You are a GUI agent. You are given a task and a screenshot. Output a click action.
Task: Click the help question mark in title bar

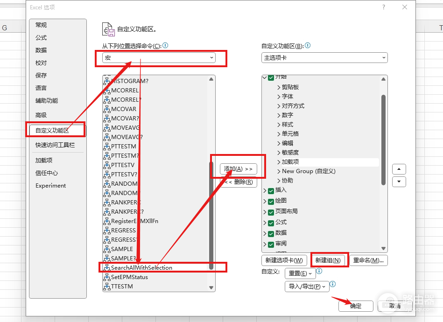[x=383, y=7]
